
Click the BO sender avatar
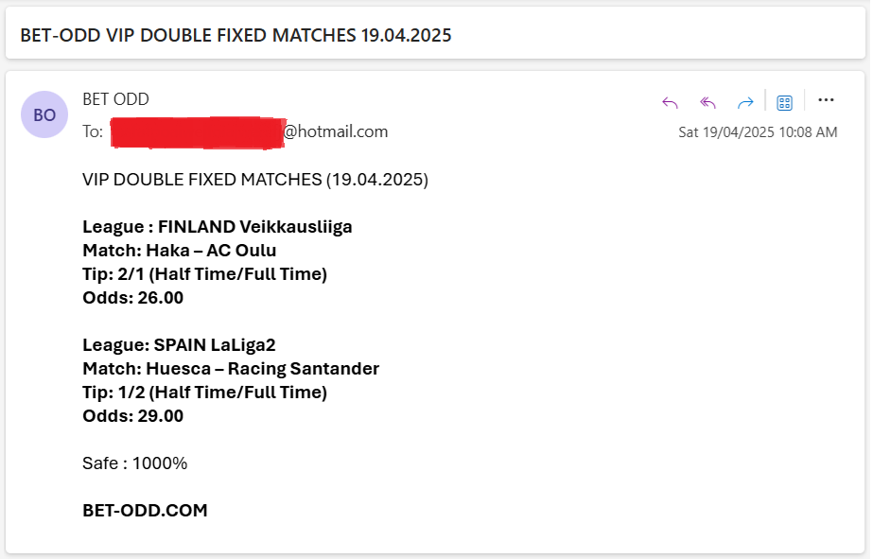pos(44,114)
